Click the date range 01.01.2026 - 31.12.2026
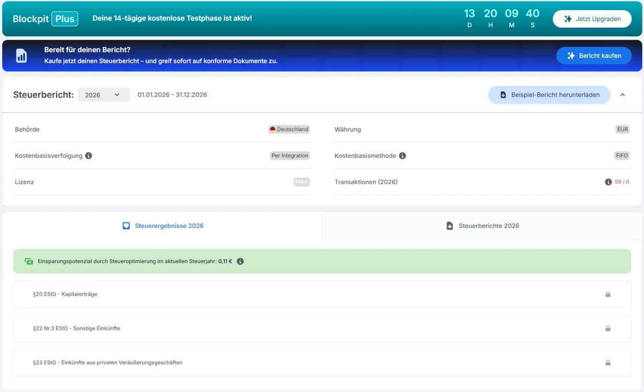644x392 pixels. click(172, 95)
